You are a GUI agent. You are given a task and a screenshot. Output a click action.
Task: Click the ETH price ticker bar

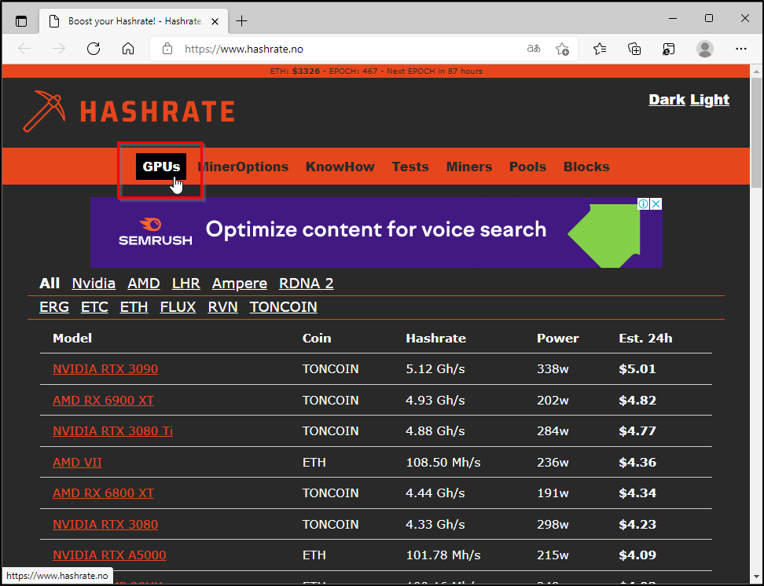[x=376, y=71]
